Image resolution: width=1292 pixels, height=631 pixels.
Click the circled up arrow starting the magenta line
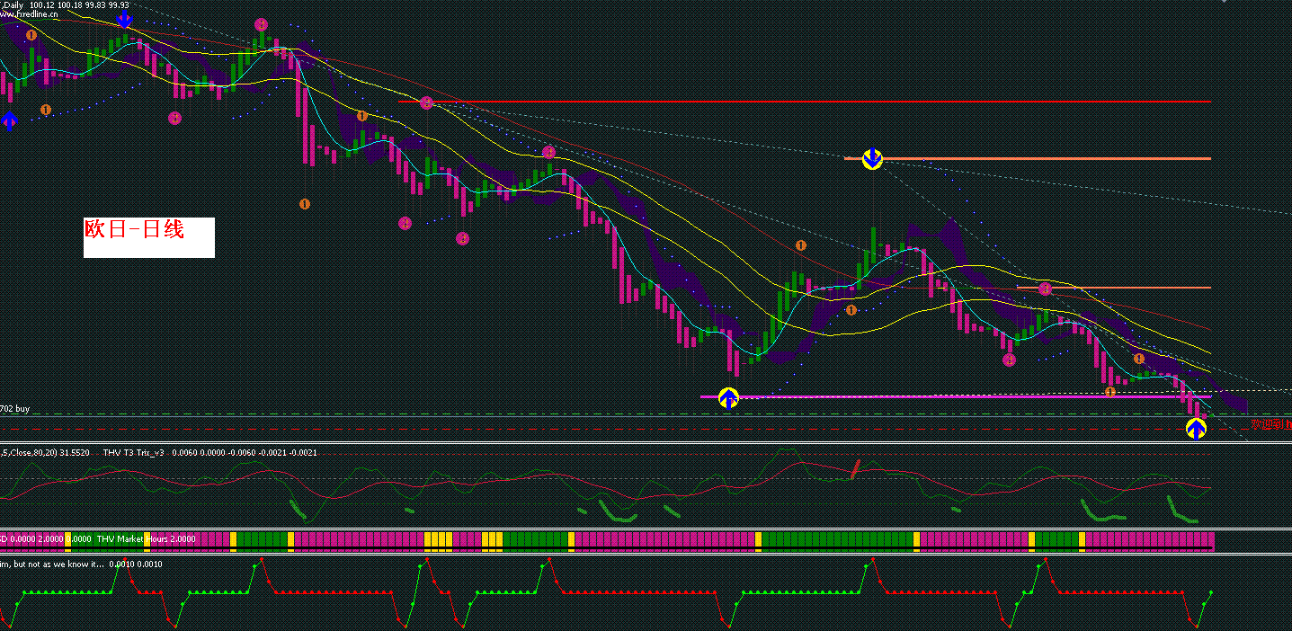coord(728,396)
